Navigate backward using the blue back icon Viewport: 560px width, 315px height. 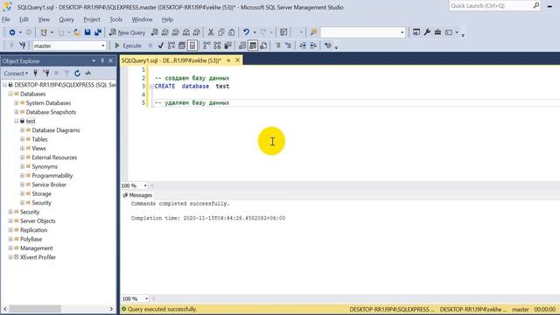tap(12, 32)
